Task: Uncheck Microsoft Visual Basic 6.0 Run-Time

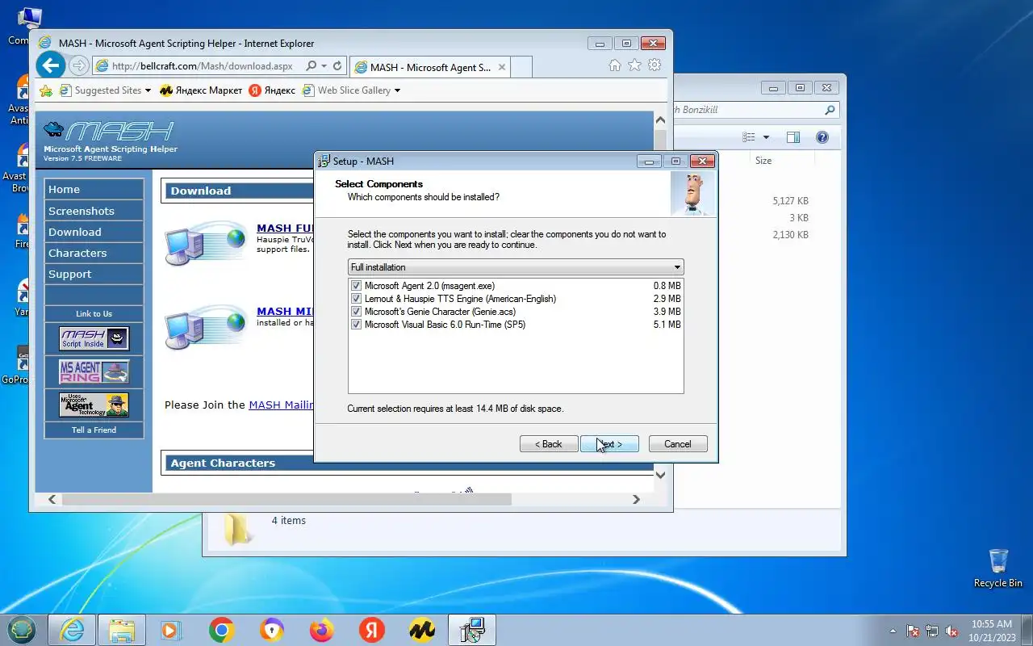Action: [357, 325]
